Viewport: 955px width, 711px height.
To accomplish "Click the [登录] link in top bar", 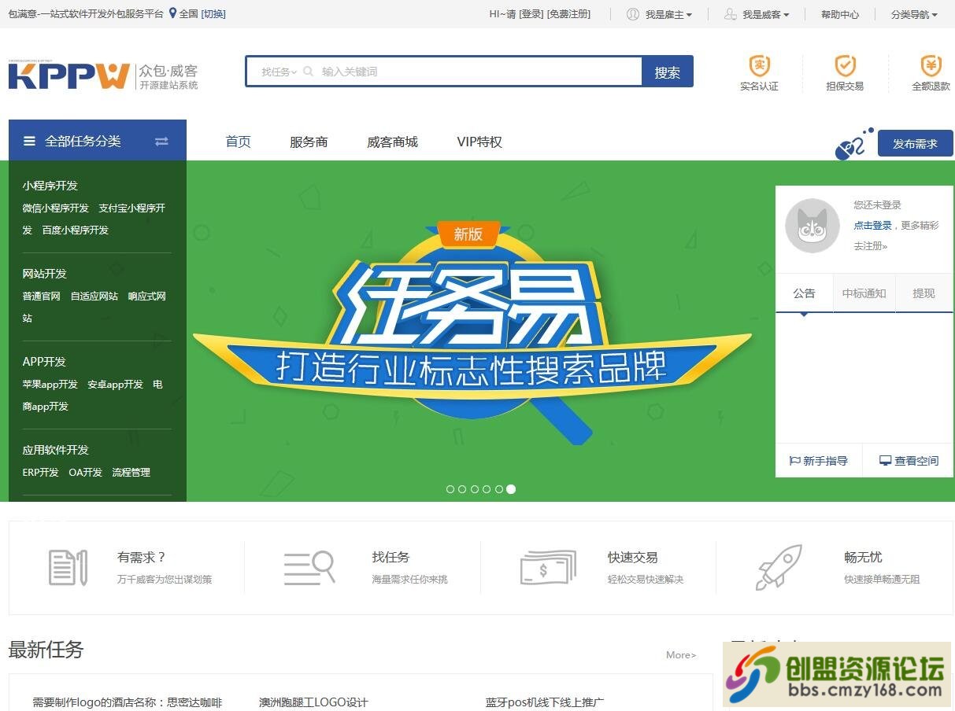I will 531,14.
